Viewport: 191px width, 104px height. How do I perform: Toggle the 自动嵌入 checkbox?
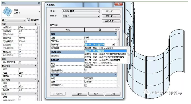click(x=86, y=41)
